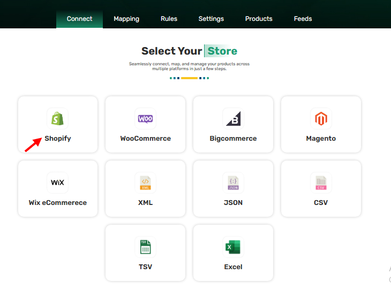
Task: Pick the JSON source label
Action: pyautogui.click(x=233, y=203)
